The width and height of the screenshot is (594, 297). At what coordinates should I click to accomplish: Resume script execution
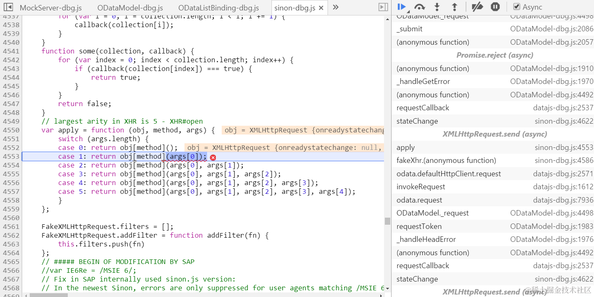point(402,7)
